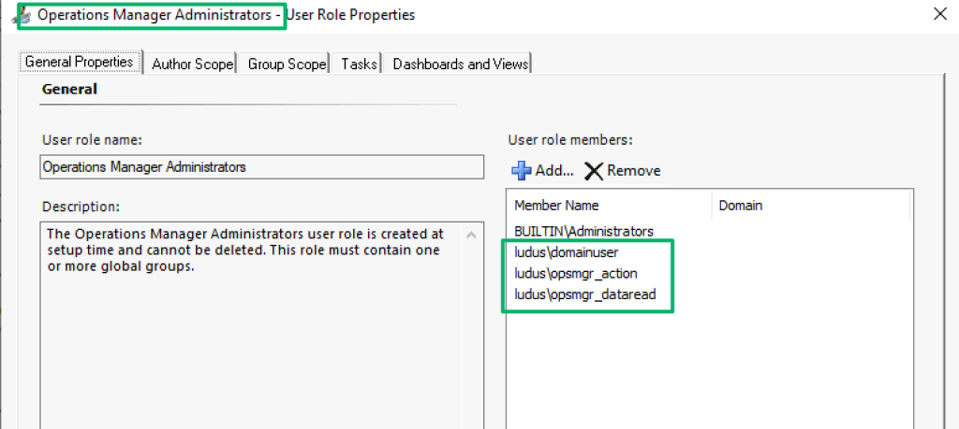Click the black X Remove icon
The height and width of the screenshot is (429, 959).
pos(593,170)
